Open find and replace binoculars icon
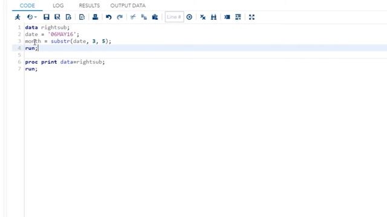387x217 pixels. tap(213, 17)
